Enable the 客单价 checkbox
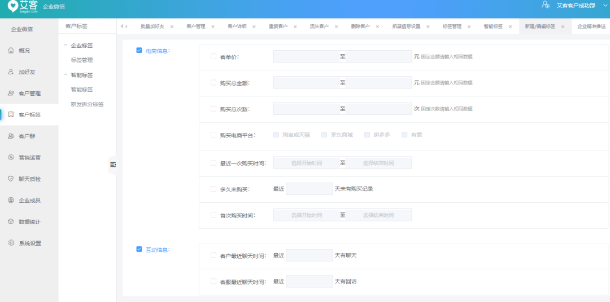Viewport: 610px width, 302px height. tap(213, 56)
